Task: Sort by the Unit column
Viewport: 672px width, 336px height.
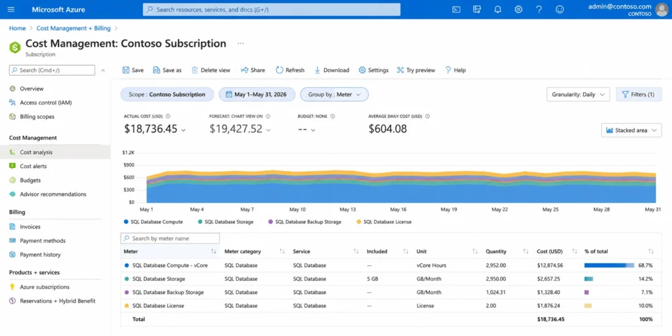Action: point(475,251)
